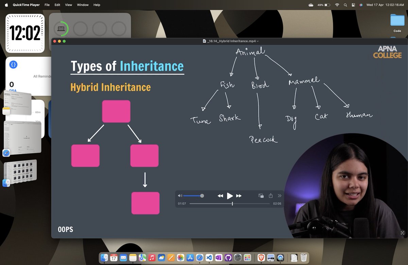This screenshot has height=265, width=408.
Task: Activate Siri from the menu bar
Action: [361, 5]
